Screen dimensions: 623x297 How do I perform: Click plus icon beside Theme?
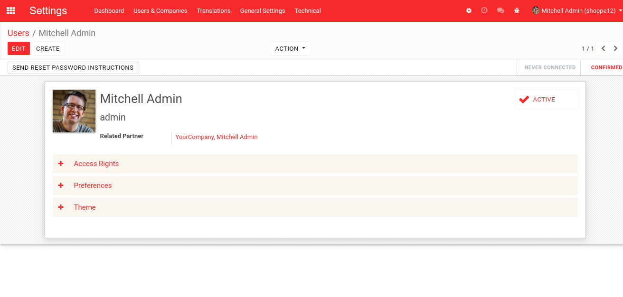click(61, 207)
